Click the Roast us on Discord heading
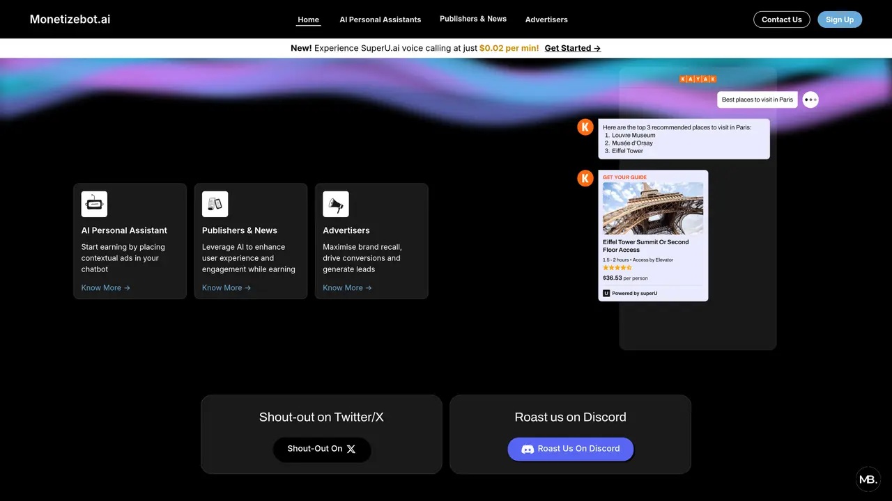This screenshot has width=892, height=501. click(x=570, y=417)
